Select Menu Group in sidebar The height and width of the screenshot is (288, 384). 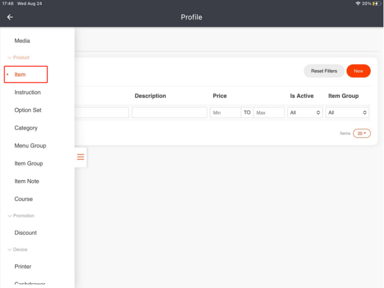30,146
